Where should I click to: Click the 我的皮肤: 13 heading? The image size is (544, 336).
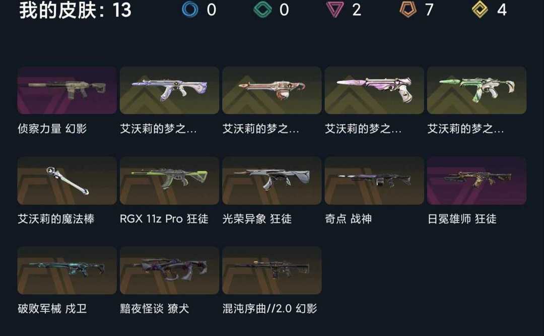(75, 10)
